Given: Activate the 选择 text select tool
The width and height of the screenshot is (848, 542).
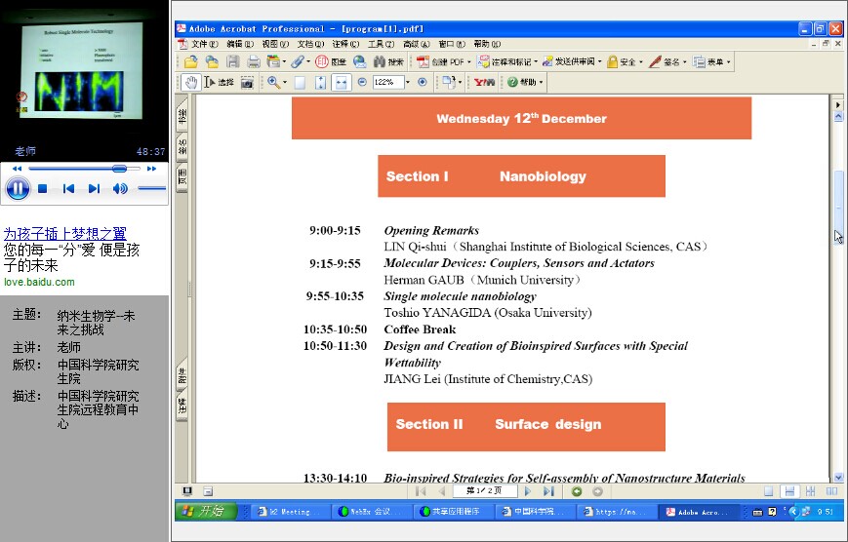Looking at the screenshot, I should click(219, 82).
